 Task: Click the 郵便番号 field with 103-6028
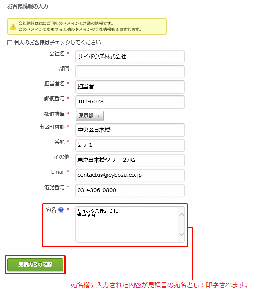point(129,102)
